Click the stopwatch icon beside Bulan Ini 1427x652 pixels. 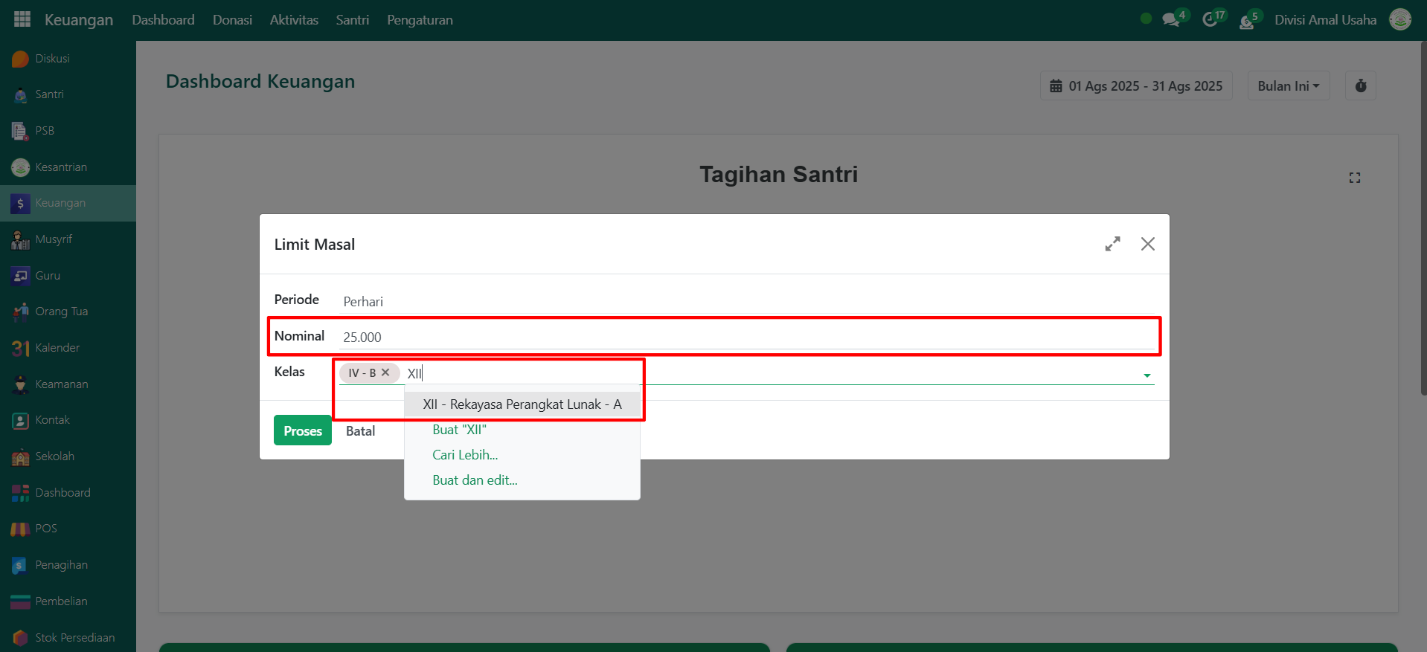pyautogui.click(x=1360, y=86)
